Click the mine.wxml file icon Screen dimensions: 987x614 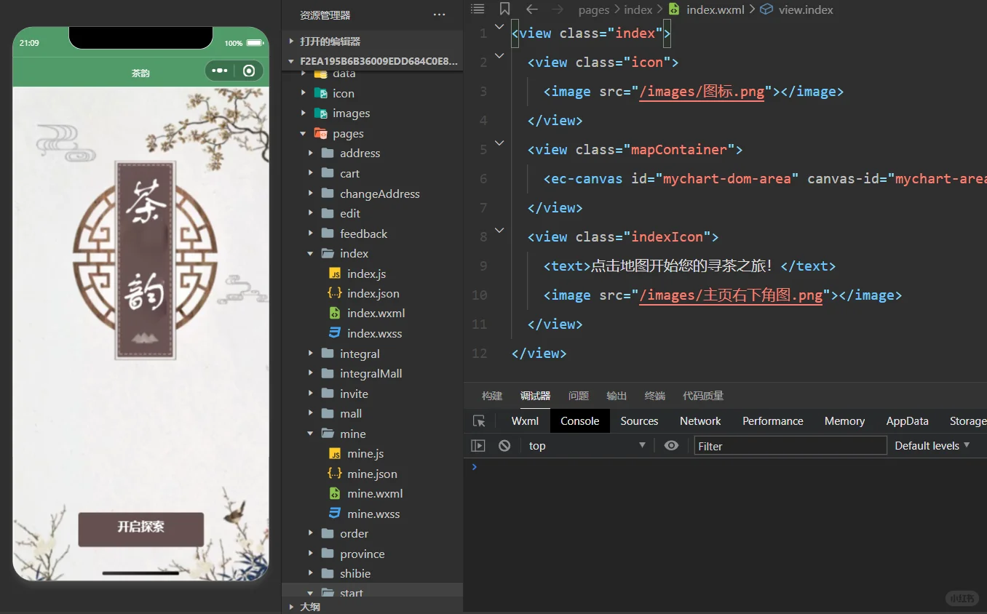click(335, 494)
